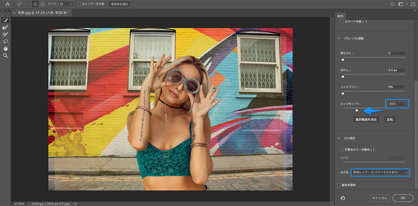This screenshot has height=206, width=418.
Task: Select the Hand tool
Action: pos(5,48)
